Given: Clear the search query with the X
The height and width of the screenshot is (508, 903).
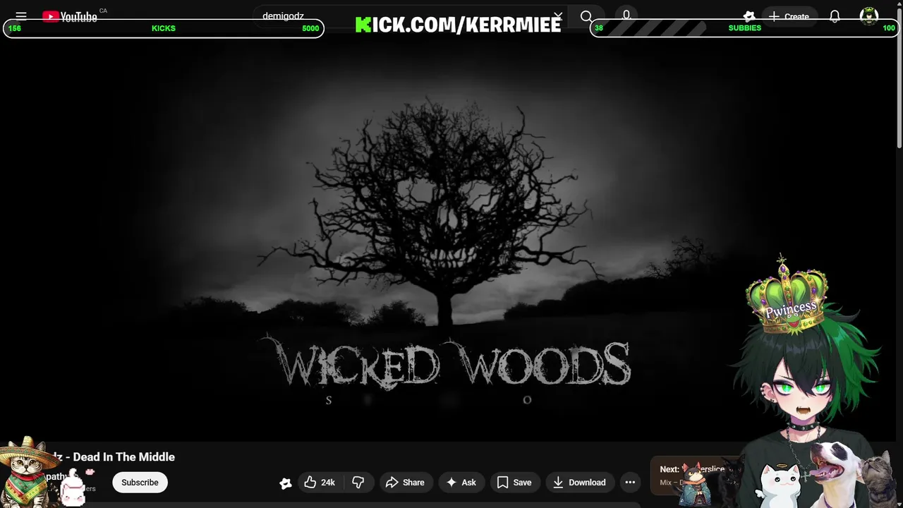Looking at the screenshot, I should 558,16.
